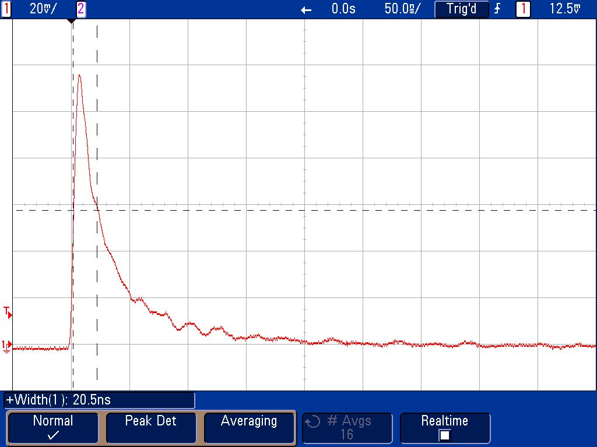Click the black trigger time marker atop grid

pyautogui.click(x=72, y=21)
